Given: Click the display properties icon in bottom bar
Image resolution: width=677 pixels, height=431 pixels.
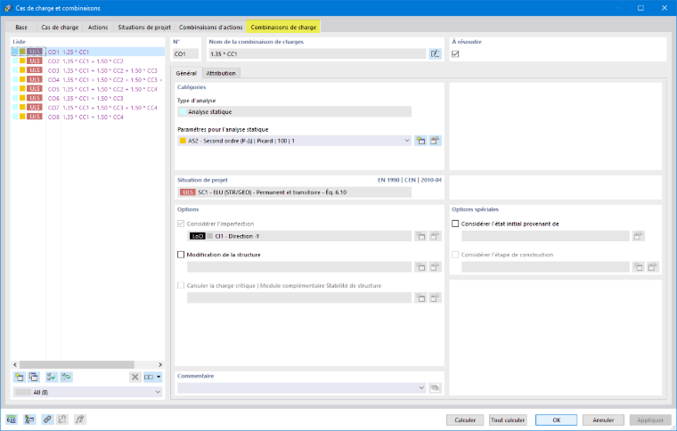Looking at the screenshot, I should (29, 419).
